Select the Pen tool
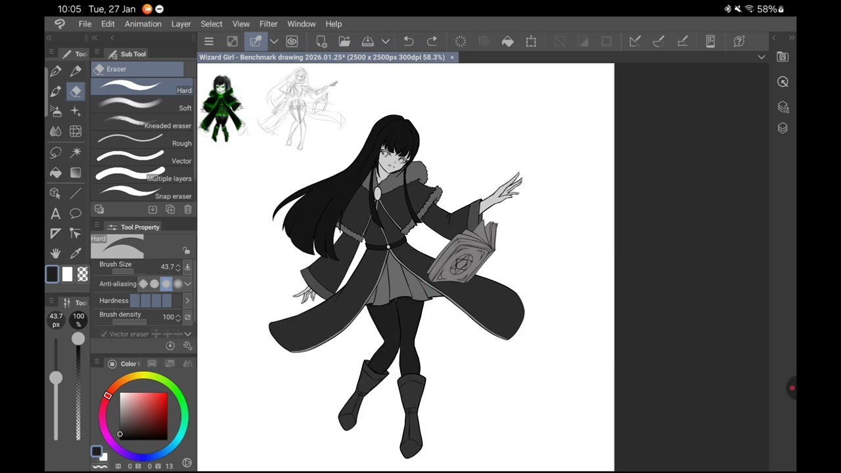This screenshot has width=841, height=473. tap(56, 71)
